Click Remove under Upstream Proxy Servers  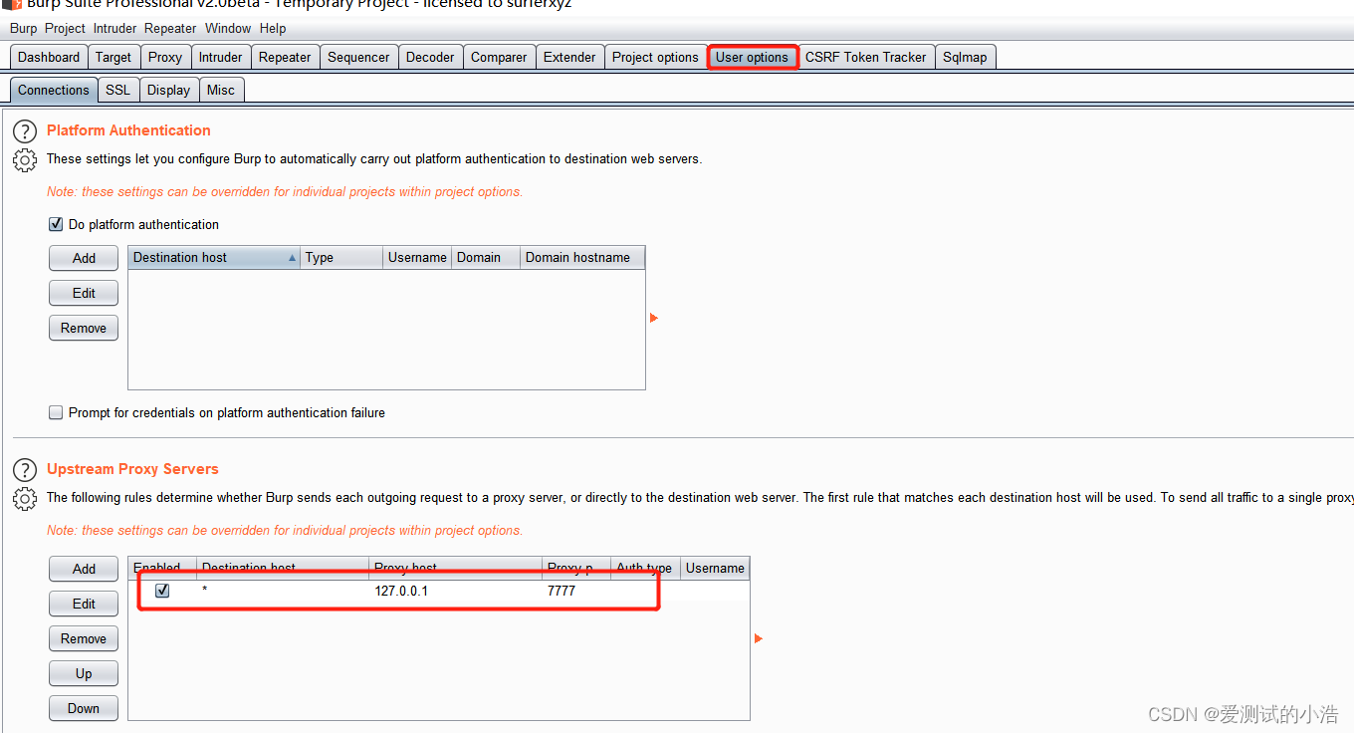(x=84, y=638)
